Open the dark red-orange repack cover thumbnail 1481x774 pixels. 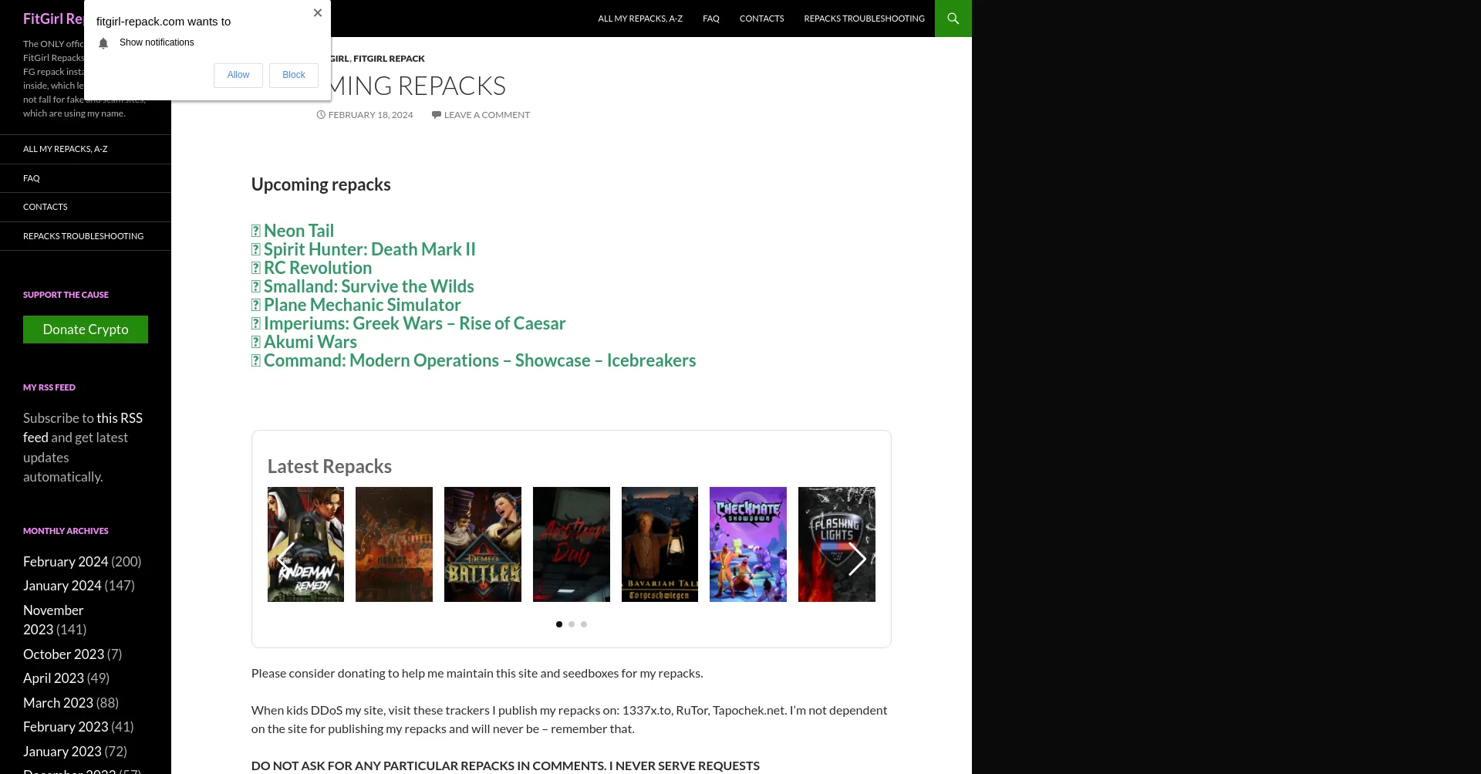pyautogui.click(x=394, y=544)
